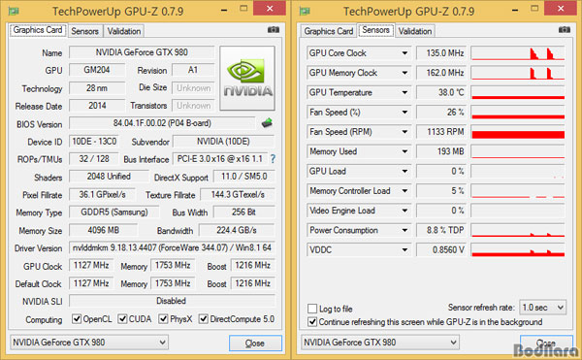Open the GPU Memory Clock sensor dropdown
Viewport: 582px width, 360px height.
[x=404, y=73]
